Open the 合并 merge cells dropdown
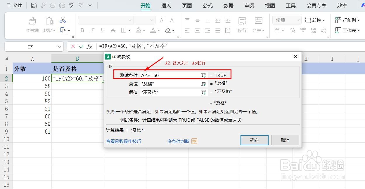Screen dimensions: 365x189 (x=258, y=30)
